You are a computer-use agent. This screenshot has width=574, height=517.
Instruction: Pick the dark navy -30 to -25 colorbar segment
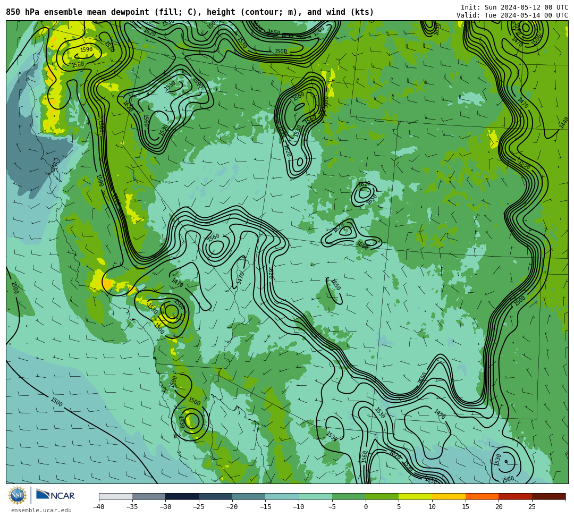(182, 496)
